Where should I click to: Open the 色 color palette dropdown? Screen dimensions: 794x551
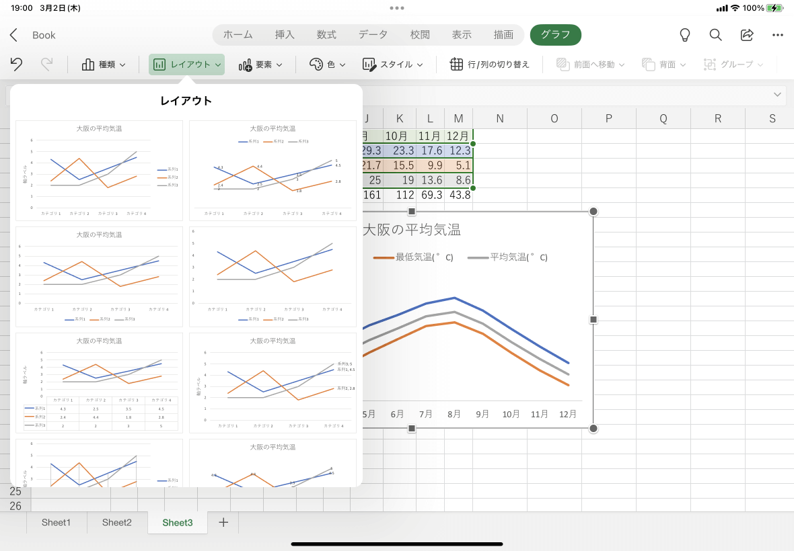(x=327, y=65)
